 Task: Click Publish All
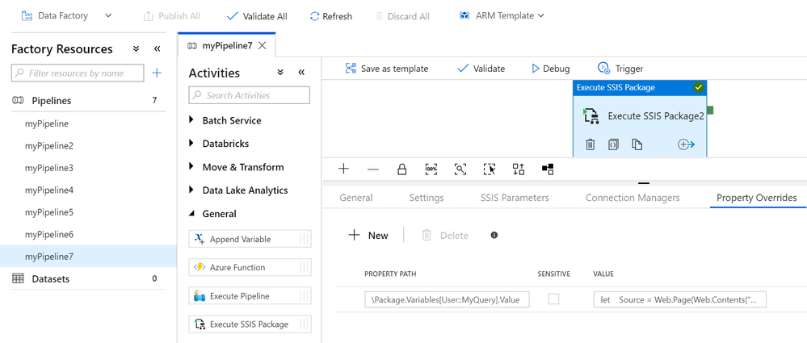[171, 16]
